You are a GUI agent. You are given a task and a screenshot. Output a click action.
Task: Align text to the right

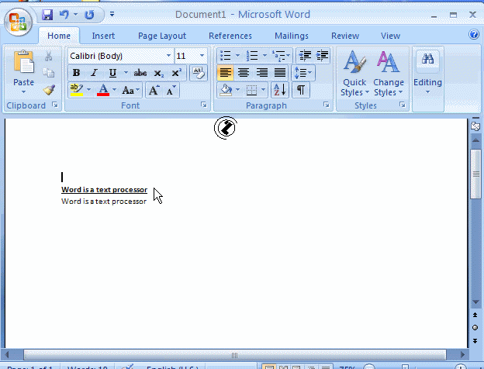click(261, 73)
